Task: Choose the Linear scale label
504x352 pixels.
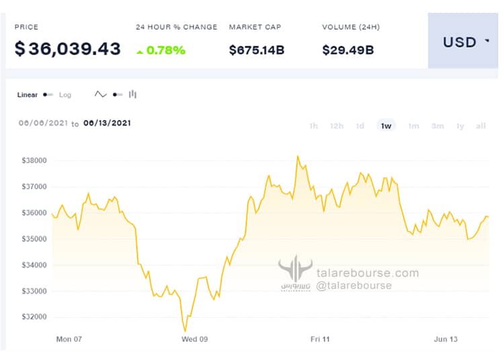Action: tap(28, 95)
